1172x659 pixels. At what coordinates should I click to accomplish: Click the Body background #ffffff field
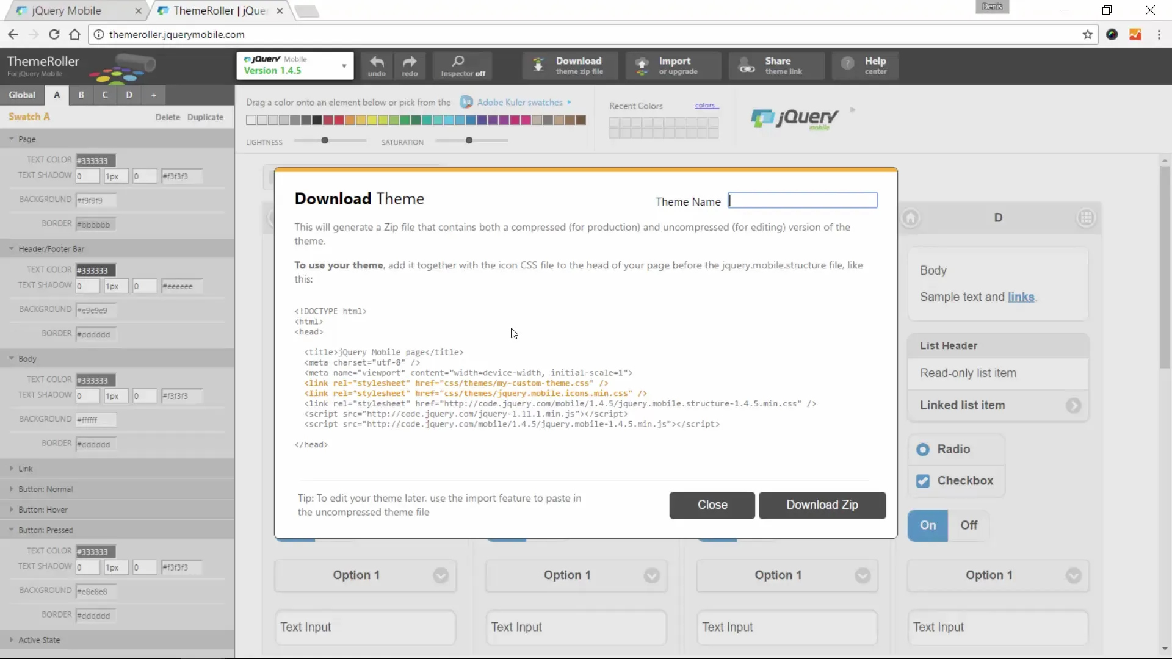tap(95, 420)
